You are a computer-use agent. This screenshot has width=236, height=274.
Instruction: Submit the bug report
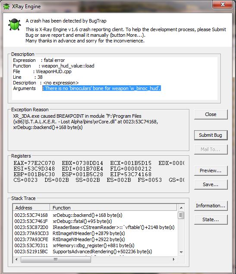point(211,135)
